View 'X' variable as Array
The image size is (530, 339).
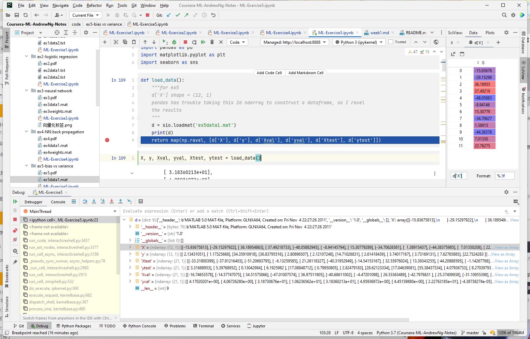point(507,247)
